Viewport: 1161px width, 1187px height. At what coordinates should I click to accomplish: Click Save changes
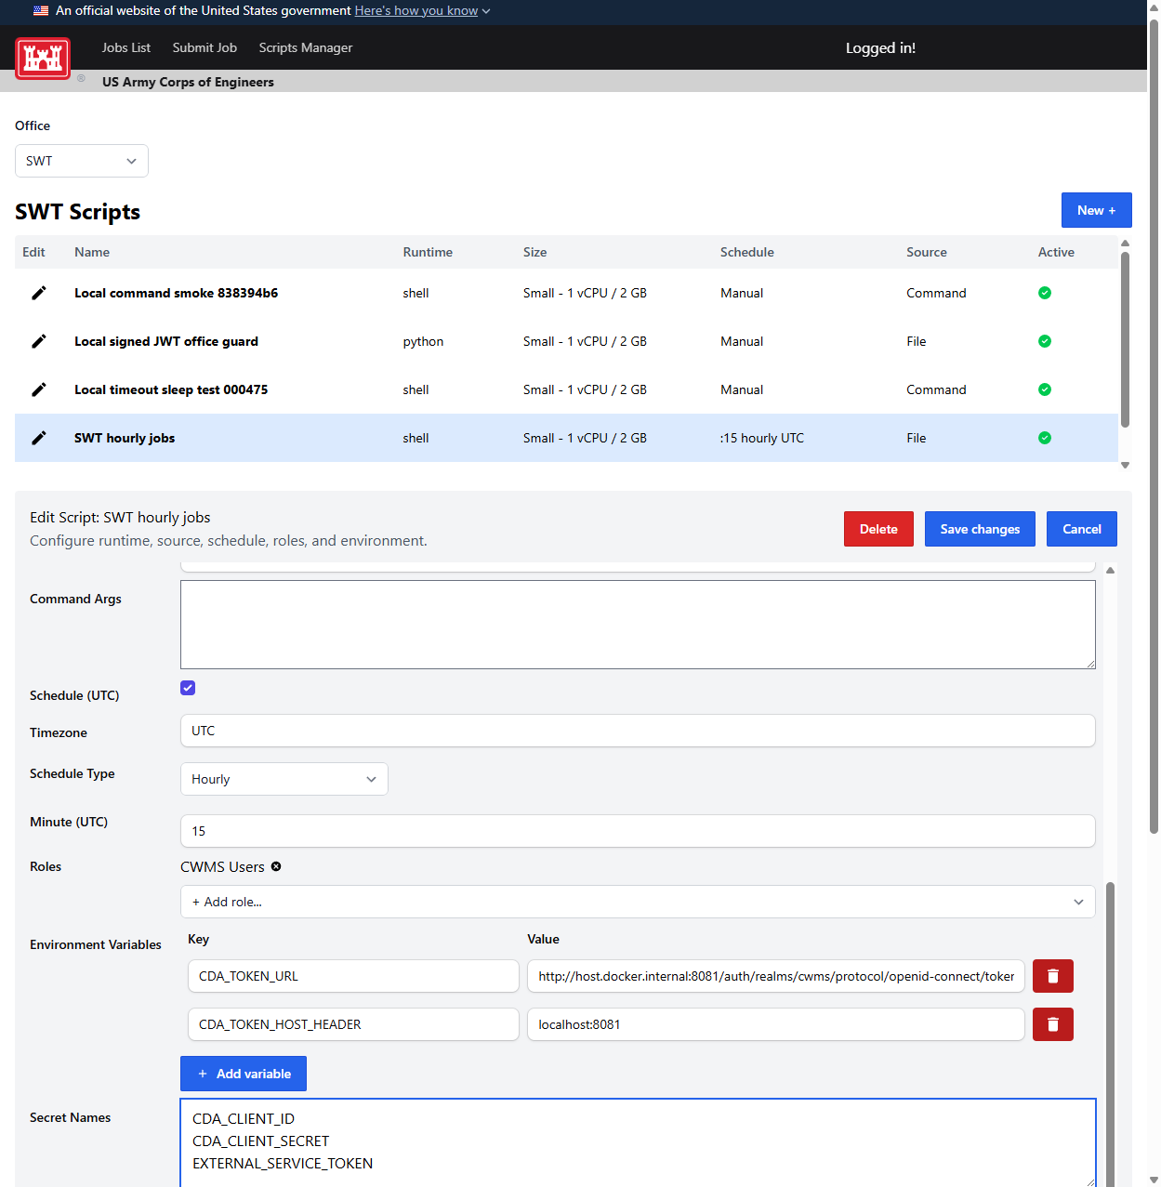[x=980, y=529]
